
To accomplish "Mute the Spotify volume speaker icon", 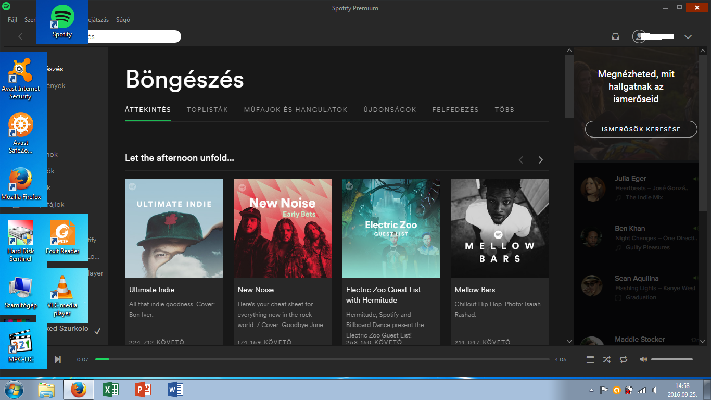I will click(643, 359).
